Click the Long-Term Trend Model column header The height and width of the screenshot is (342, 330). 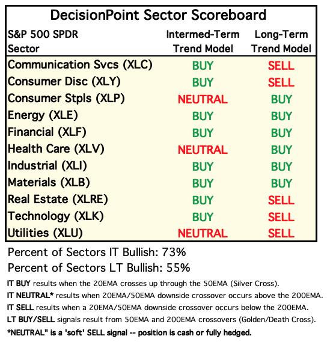[x=281, y=41]
